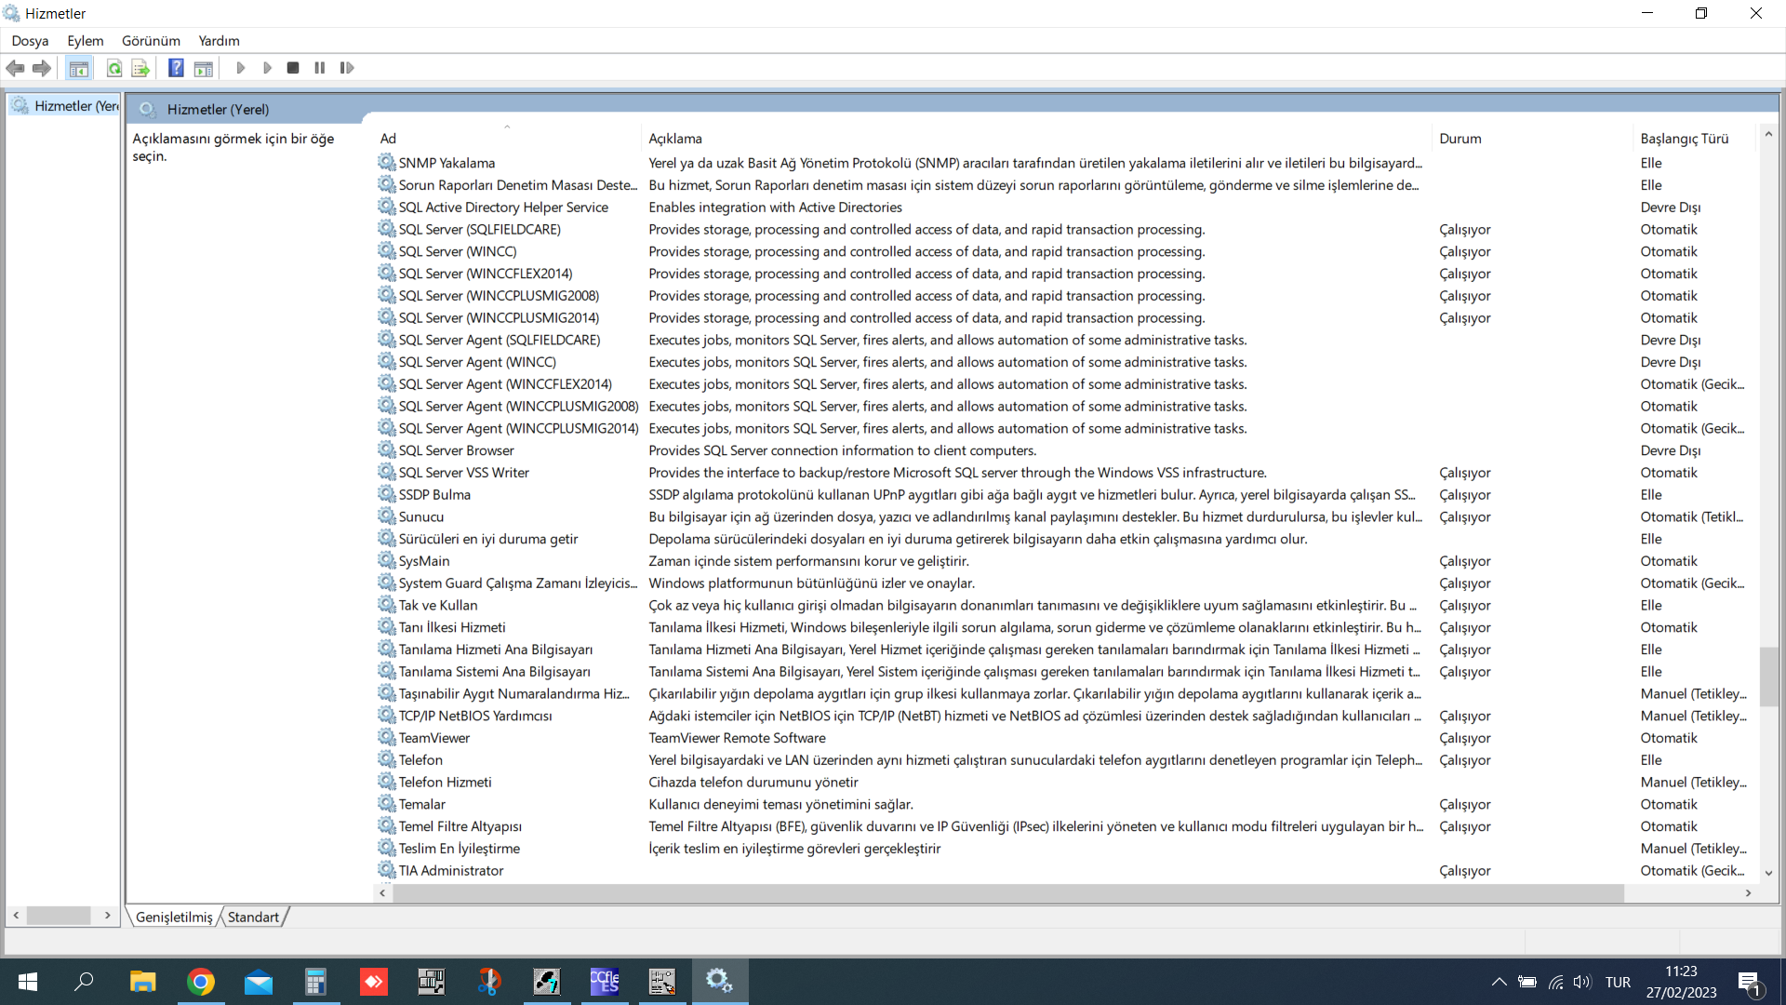
Task: Toggle the Show/Hide Console Tree icon
Action: click(x=79, y=68)
